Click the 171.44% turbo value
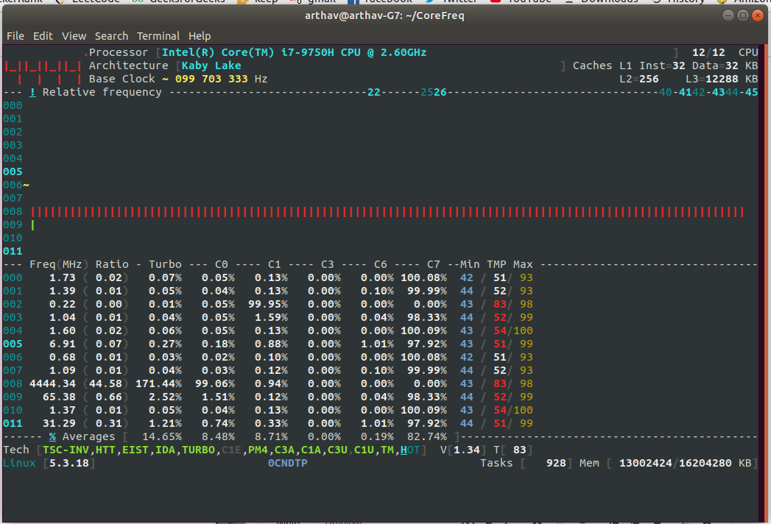 coord(158,383)
